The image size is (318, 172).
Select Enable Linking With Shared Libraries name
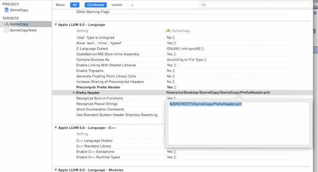(106, 65)
